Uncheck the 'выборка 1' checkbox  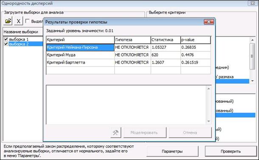tap(6, 39)
